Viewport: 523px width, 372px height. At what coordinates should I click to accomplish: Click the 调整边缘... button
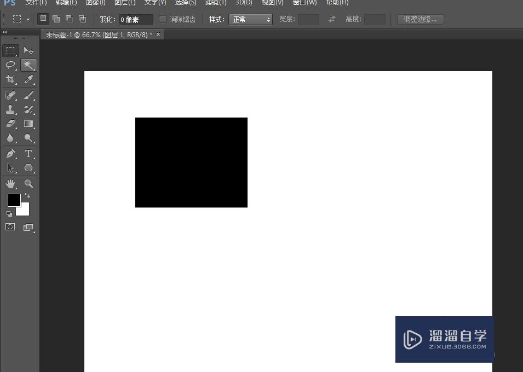420,19
